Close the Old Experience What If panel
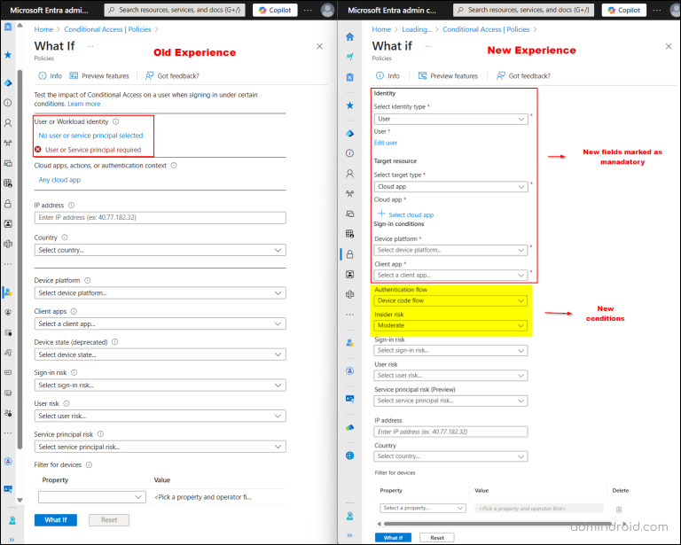The width and height of the screenshot is (681, 545). [x=319, y=46]
